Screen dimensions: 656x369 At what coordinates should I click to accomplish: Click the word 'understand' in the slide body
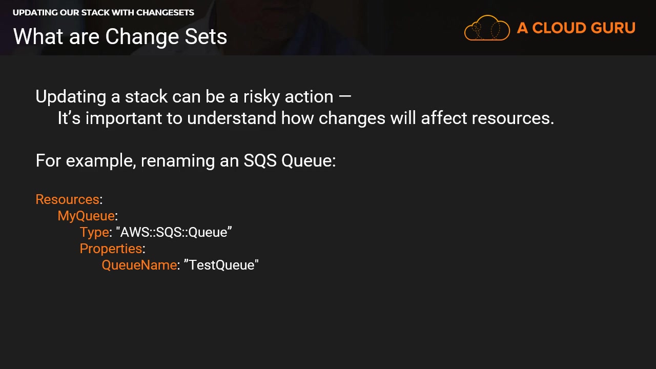232,118
